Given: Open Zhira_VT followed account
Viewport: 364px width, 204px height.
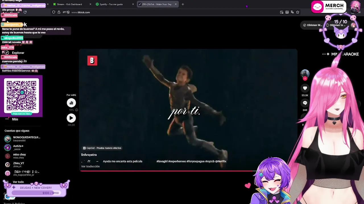Looking at the screenshot, I should click(23, 165).
